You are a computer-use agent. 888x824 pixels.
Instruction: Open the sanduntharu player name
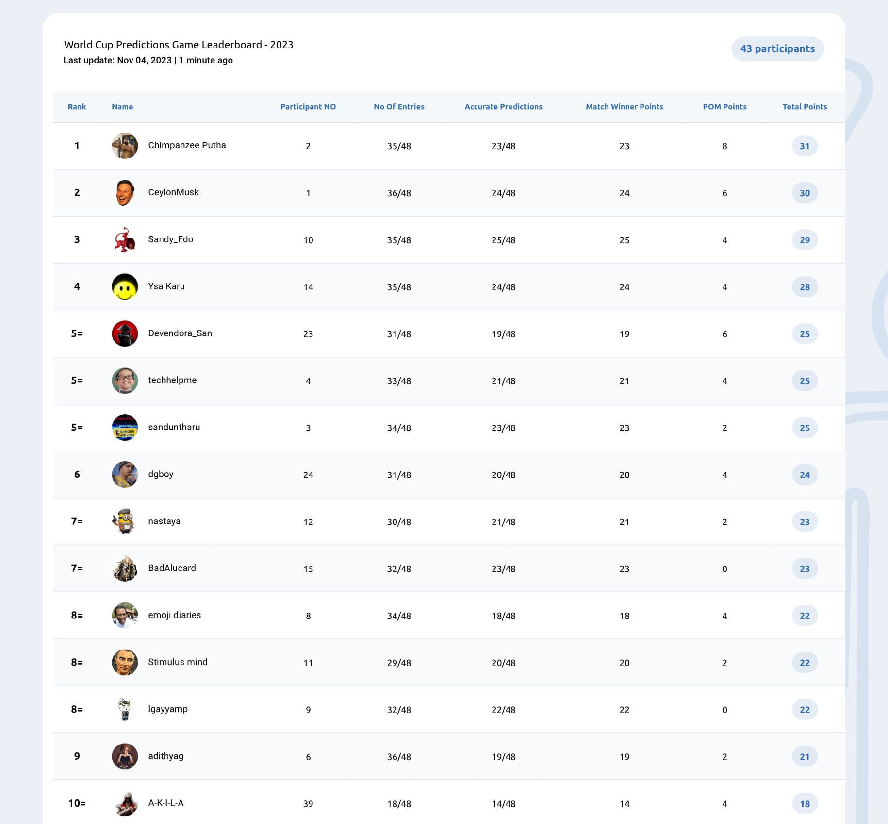click(174, 427)
